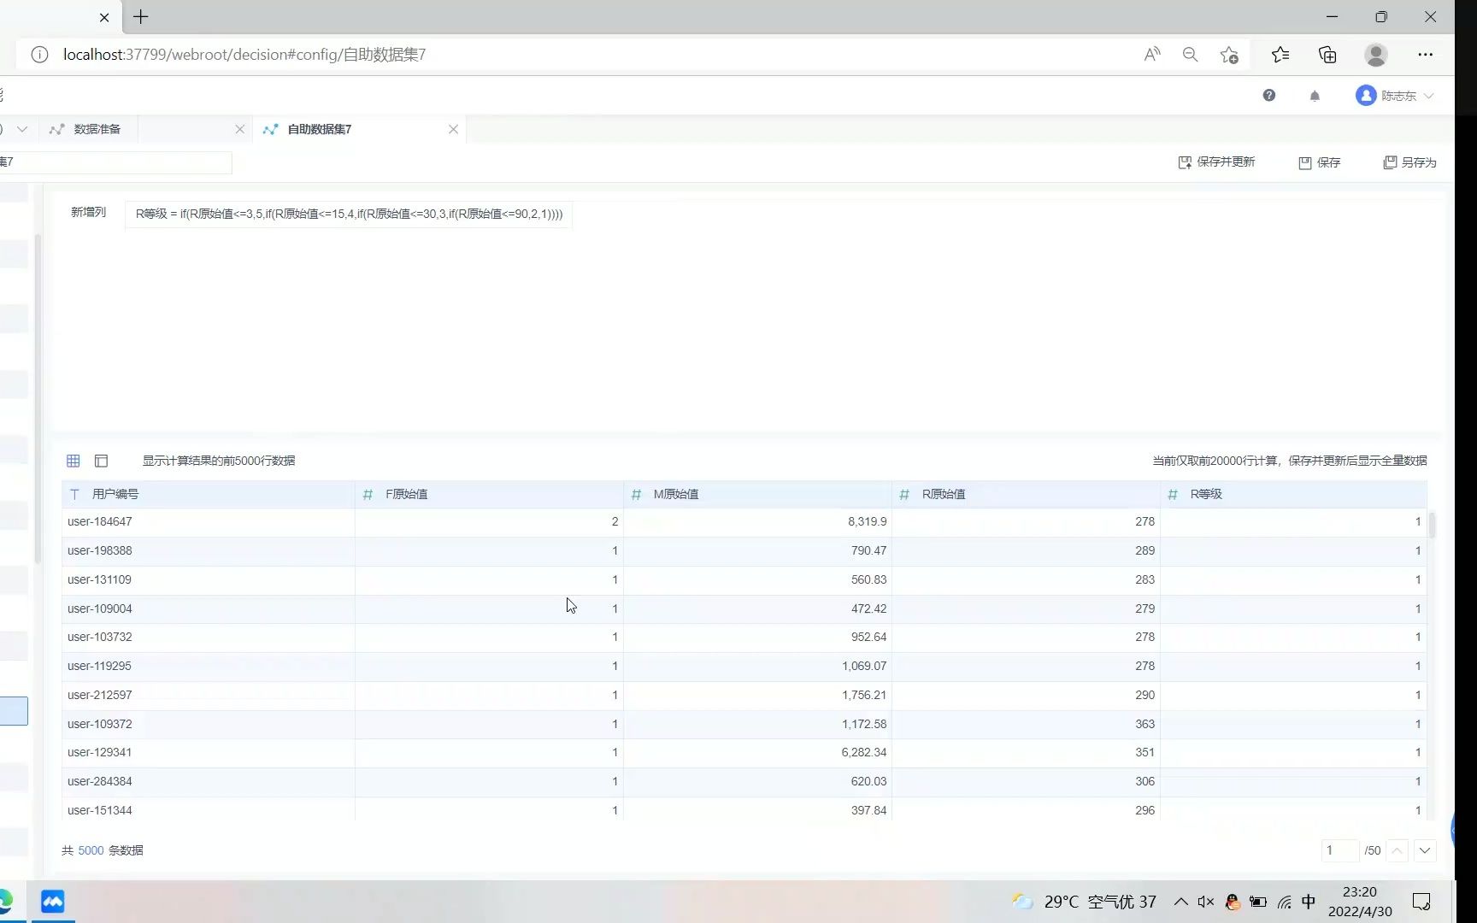Toggle the Read aloud icon
The image size is (1477, 923).
(x=1152, y=55)
